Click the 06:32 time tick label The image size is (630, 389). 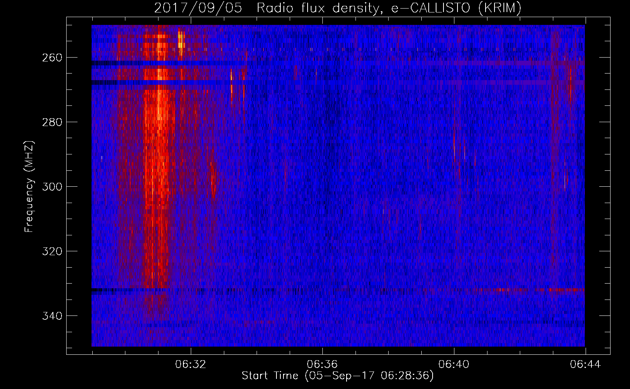click(191, 364)
